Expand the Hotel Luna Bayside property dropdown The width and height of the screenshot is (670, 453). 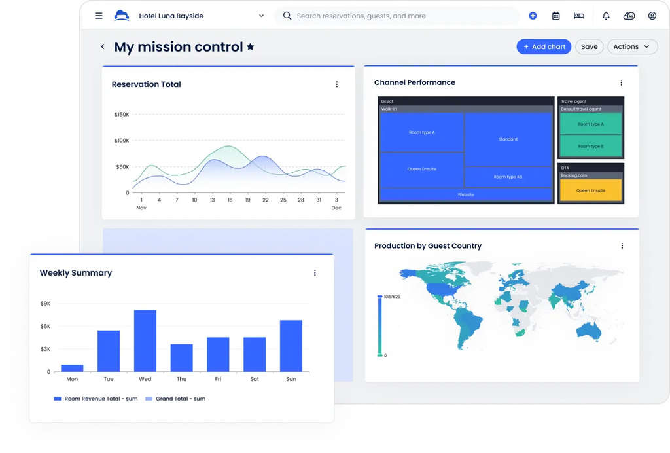[x=261, y=16]
